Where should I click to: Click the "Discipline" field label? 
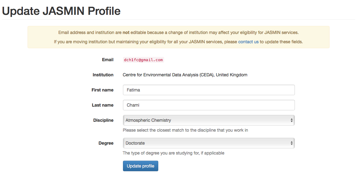[x=103, y=120]
